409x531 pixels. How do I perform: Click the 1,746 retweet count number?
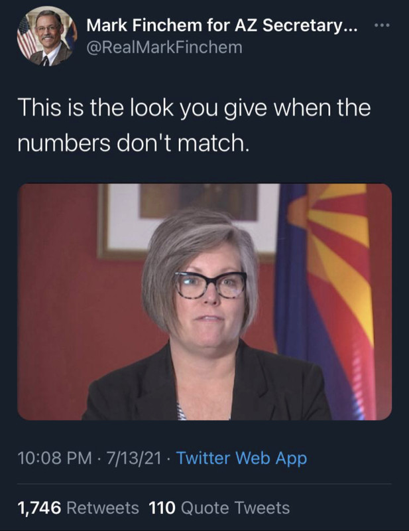click(40, 508)
